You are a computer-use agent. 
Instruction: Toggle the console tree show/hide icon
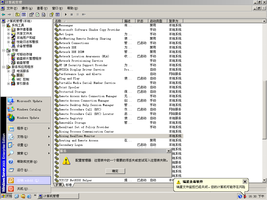pos(23,15)
